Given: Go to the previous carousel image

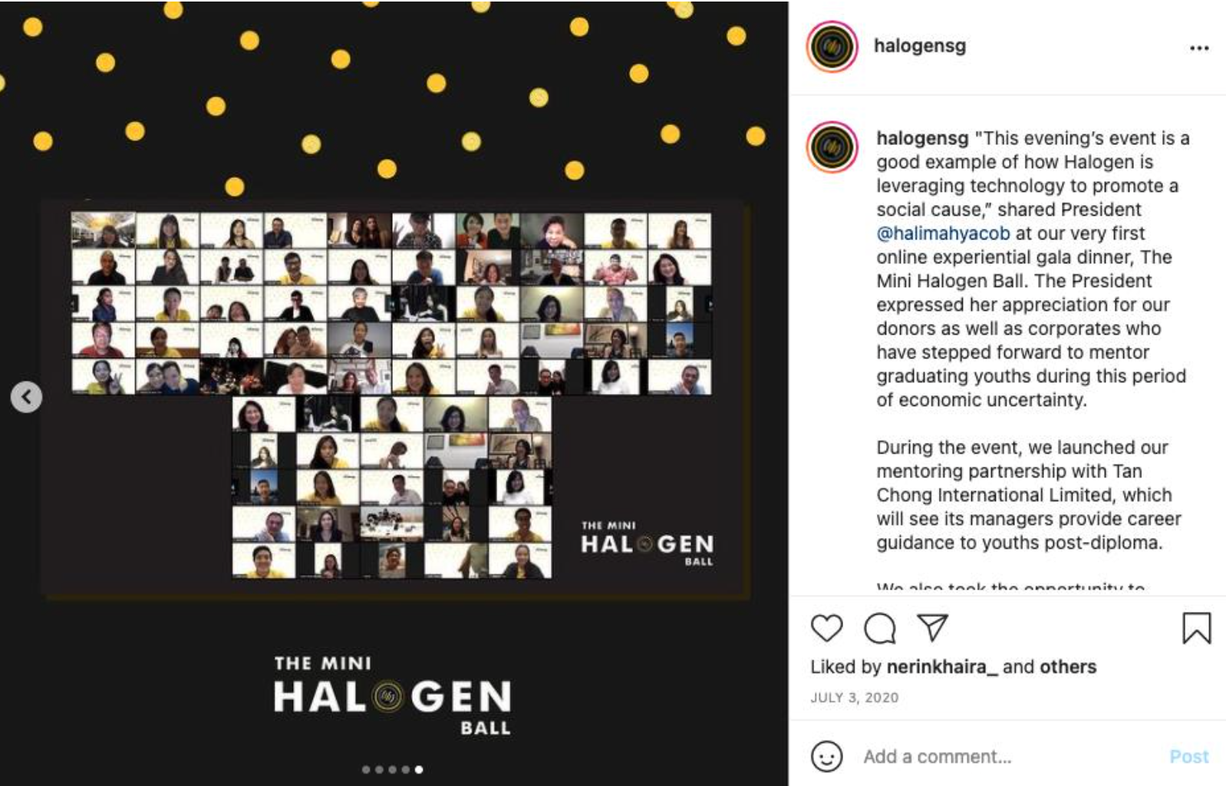Looking at the screenshot, I should point(27,397).
